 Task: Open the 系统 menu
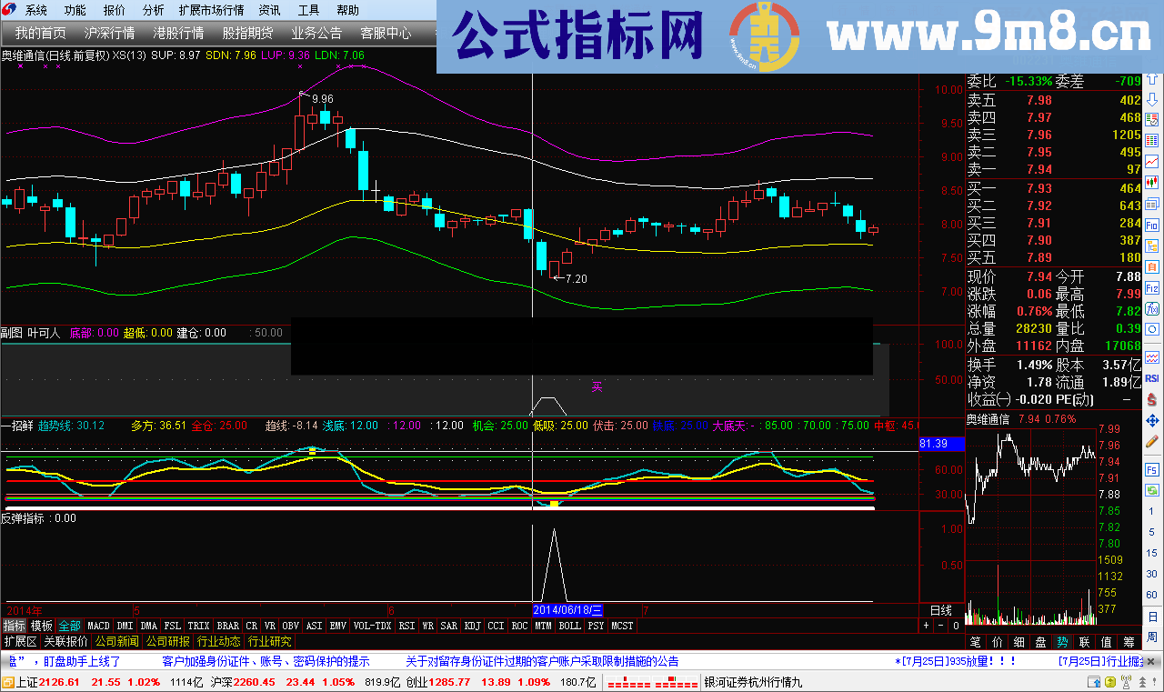(36, 10)
